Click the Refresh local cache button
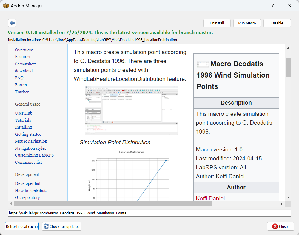 tap(22, 226)
